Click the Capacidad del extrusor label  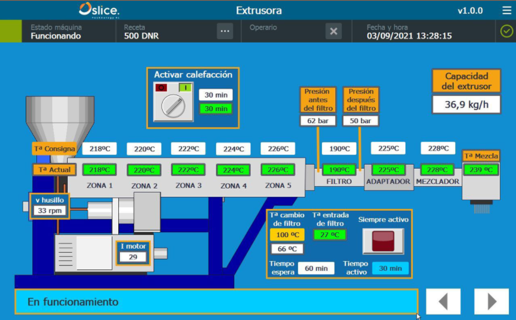pyautogui.click(x=467, y=82)
